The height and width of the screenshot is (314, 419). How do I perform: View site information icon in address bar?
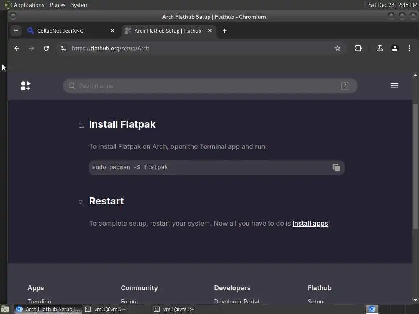[x=63, y=48]
